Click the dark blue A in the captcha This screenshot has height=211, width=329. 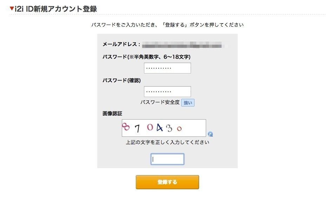pos(160,128)
